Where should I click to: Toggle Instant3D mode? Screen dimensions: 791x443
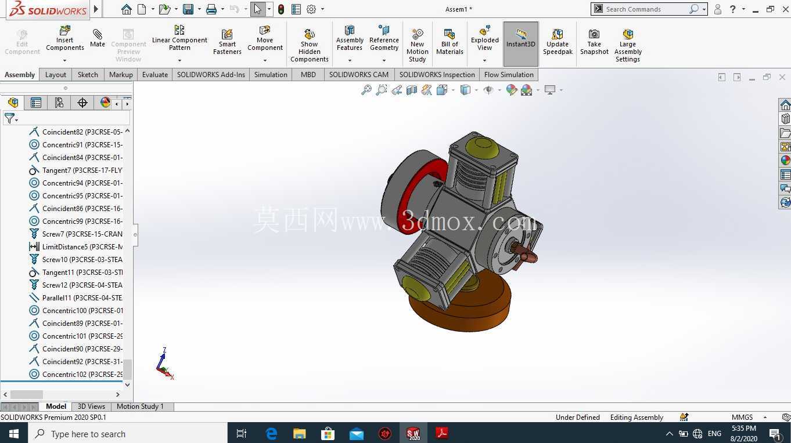click(521, 43)
